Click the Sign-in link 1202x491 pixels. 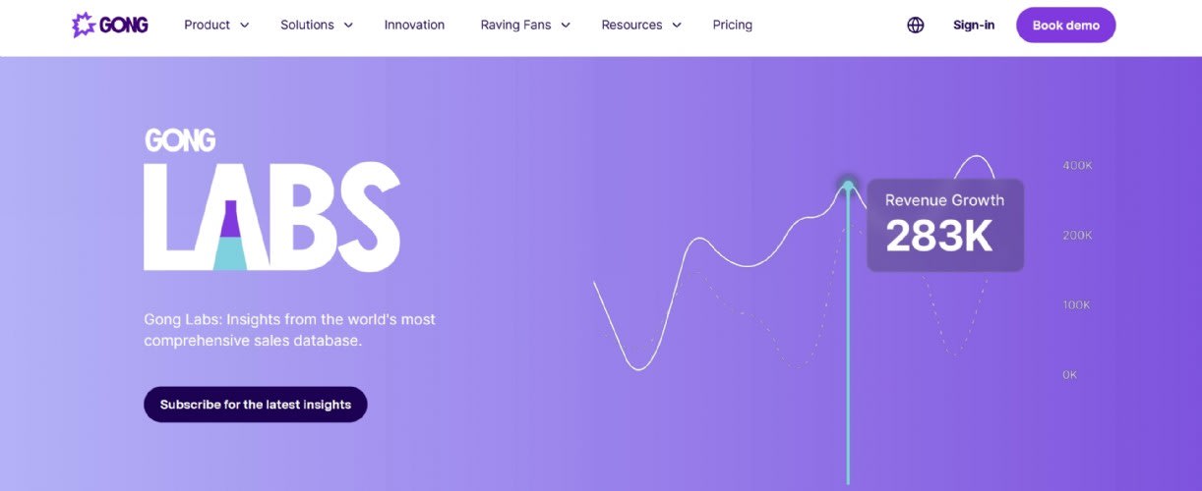pos(974,26)
